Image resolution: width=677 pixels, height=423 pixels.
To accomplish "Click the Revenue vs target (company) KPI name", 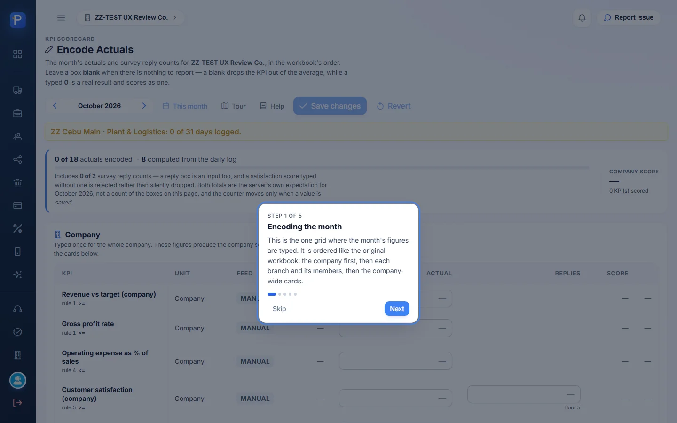I will click(x=109, y=294).
